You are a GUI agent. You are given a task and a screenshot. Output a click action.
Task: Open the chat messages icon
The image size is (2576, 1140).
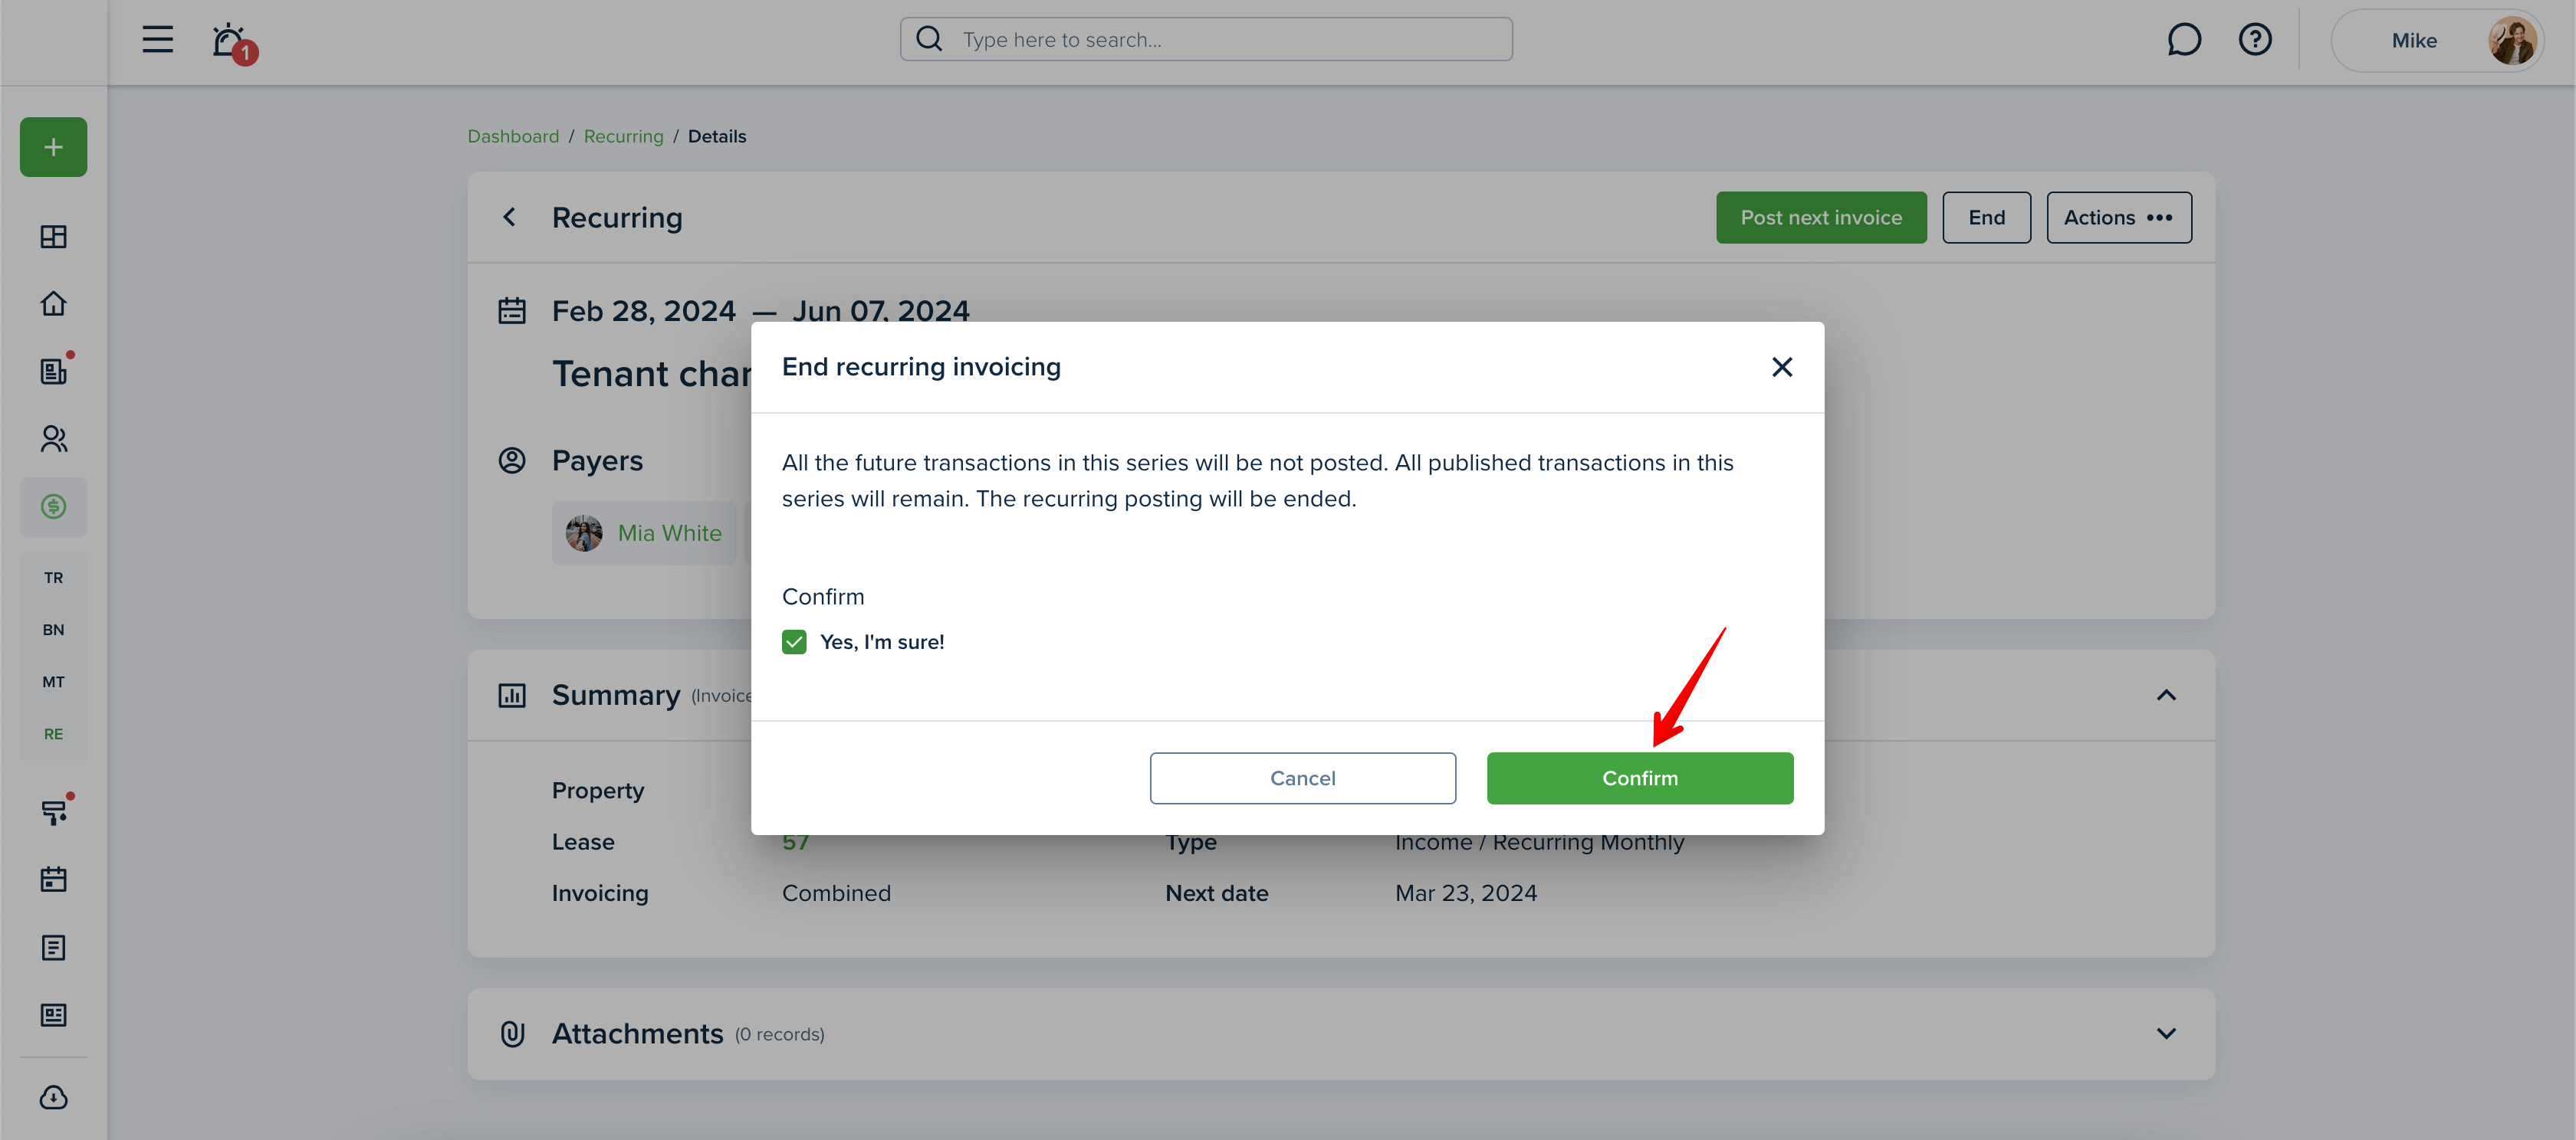[2183, 40]
